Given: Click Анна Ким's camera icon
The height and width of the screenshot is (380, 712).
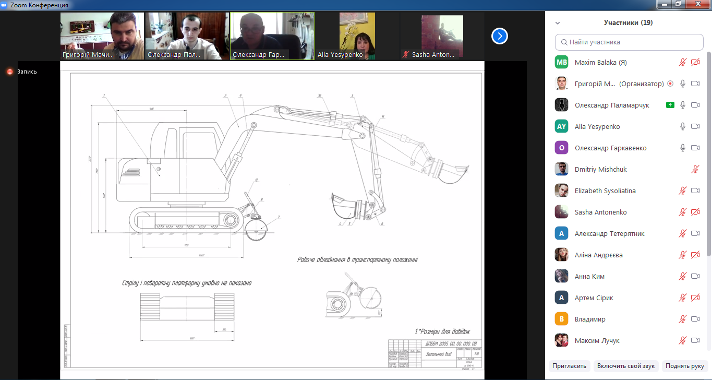Looking at the screenshot, I should point(695,276).
